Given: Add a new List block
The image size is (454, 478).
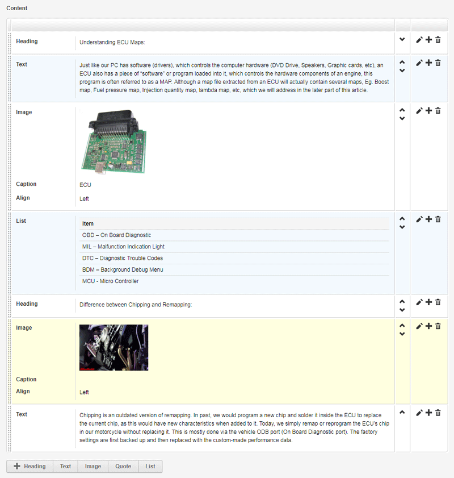Looking at the screenshot, I should (150, 467).
